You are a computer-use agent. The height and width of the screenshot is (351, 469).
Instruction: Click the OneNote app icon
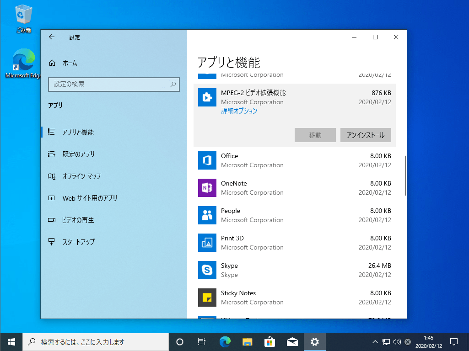207,188
